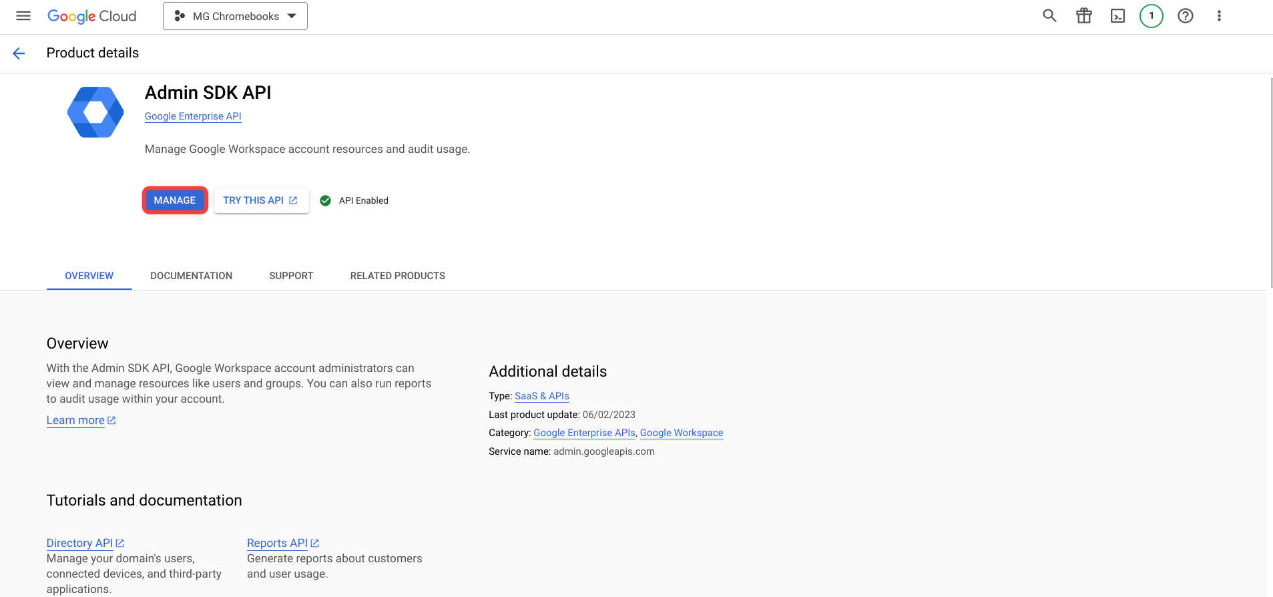This screenshot has width=1273, height=597.
Task: Activate Cloud Shell terminal icon
Action: click(1117, 16)
